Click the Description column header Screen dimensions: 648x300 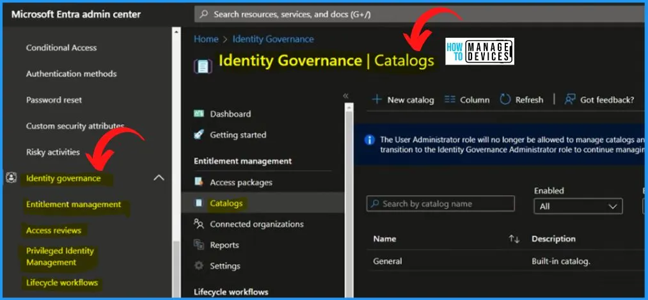click(x=553, y=239)
